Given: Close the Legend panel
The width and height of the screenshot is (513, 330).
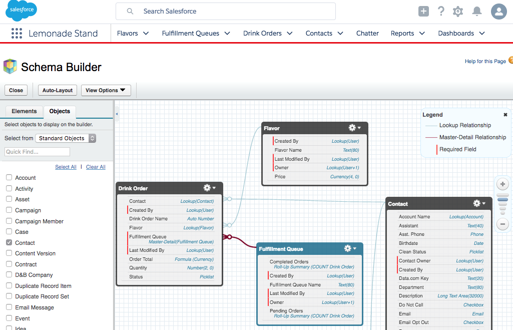Looking at the screenshot, I should 505,115.
